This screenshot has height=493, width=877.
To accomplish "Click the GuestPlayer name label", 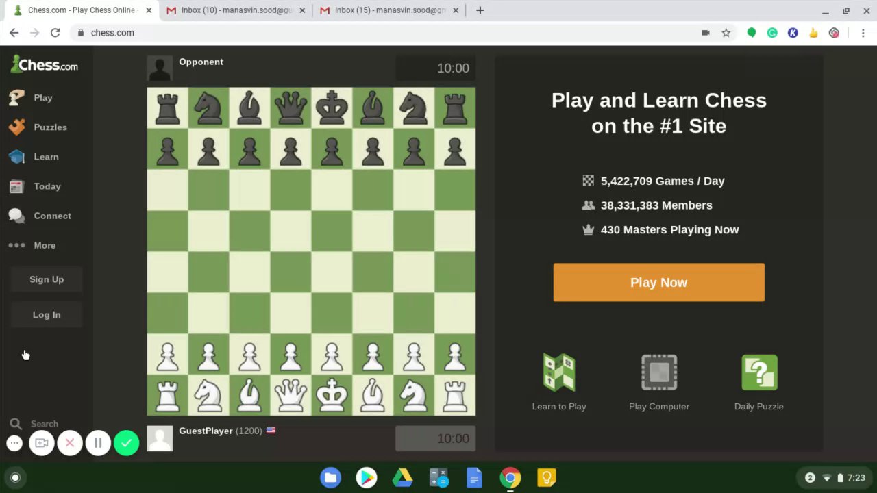I will coord(206,431).
